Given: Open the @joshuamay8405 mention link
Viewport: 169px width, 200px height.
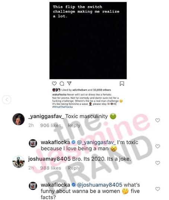Looking at the screenshot, I should pos(99,185).
